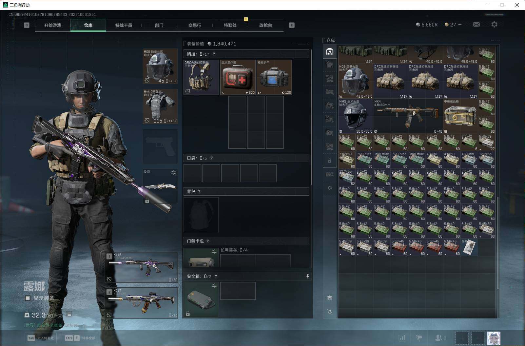Click the swap arrows on melee slot

[x=173, y=172]
